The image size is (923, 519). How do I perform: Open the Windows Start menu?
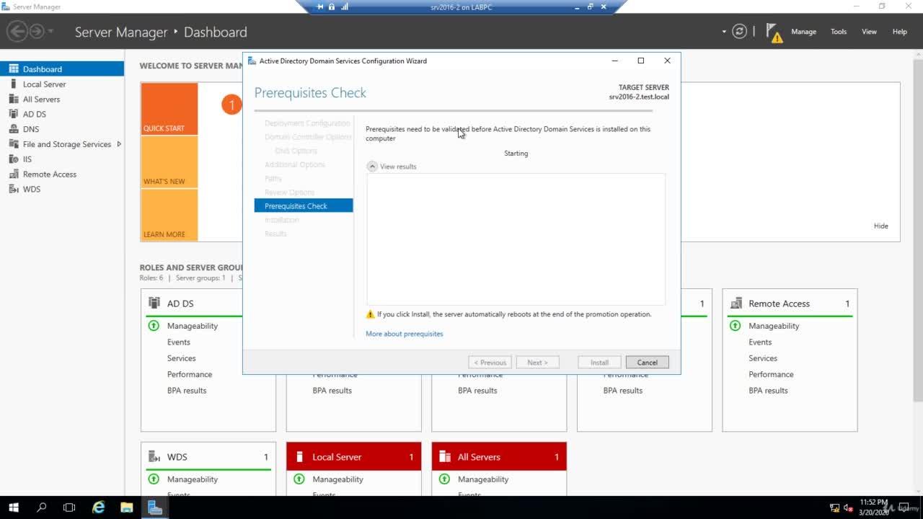(x=14, y=507)
